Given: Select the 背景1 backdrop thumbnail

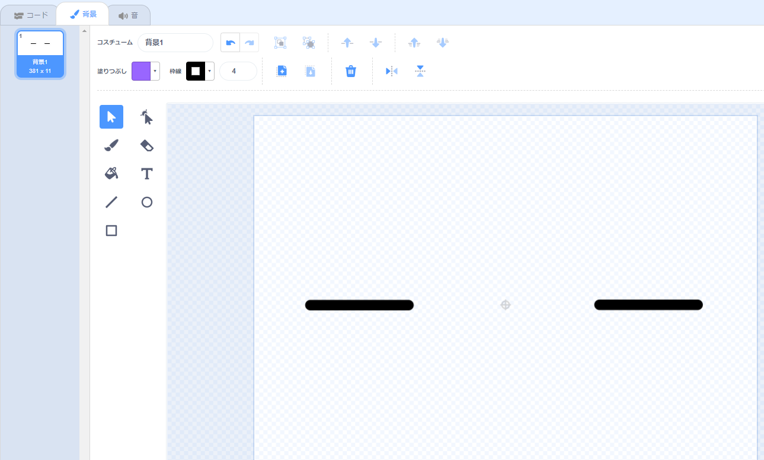Looking at the screenshot, I should point(40,54).
